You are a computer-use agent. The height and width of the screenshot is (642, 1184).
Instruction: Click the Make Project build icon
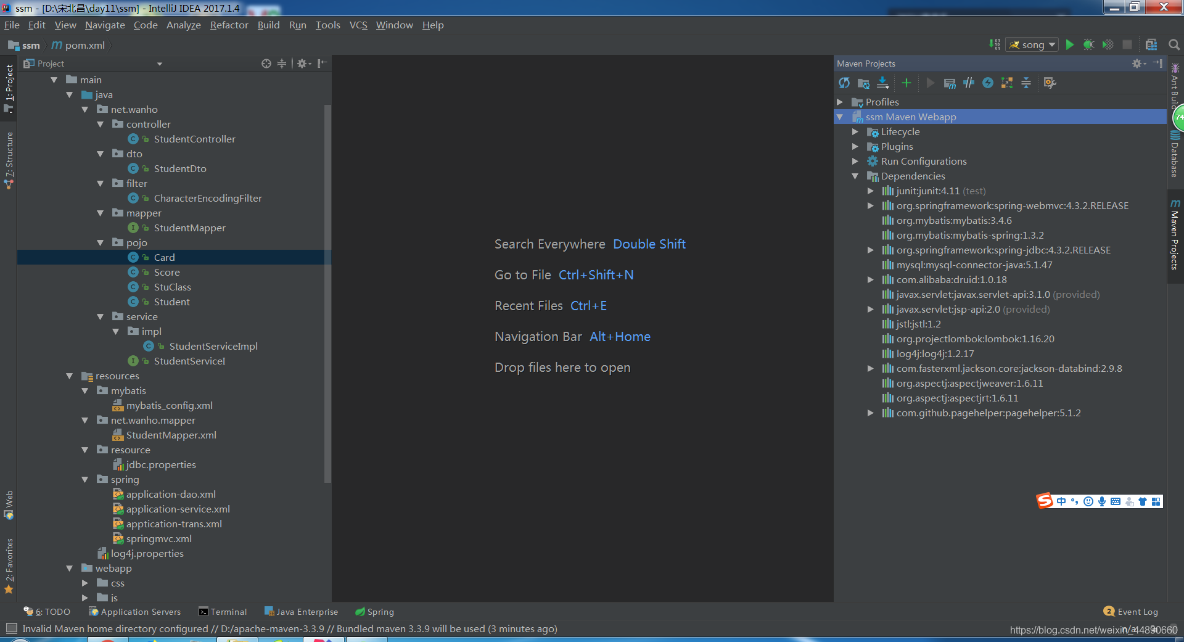click(994, 44)
